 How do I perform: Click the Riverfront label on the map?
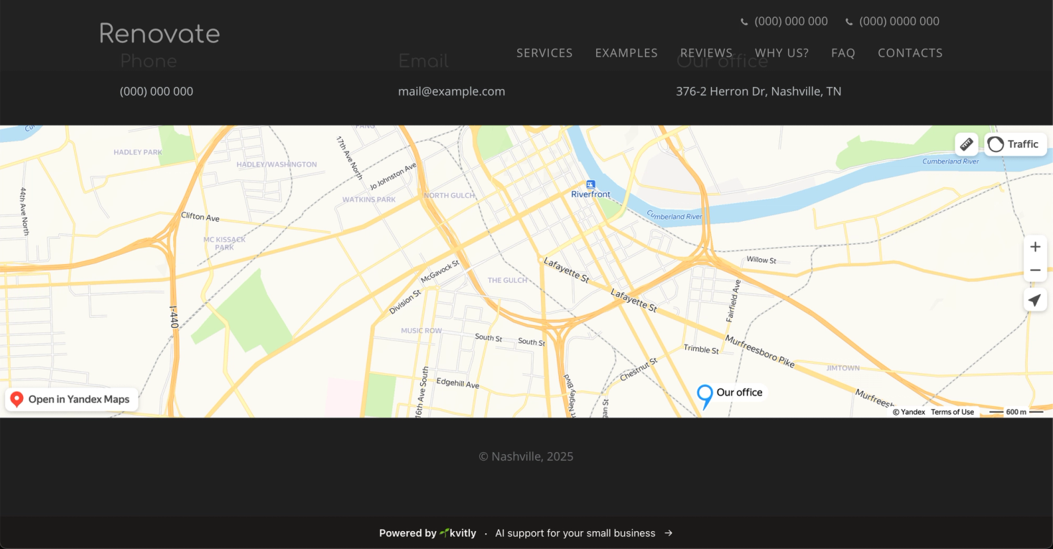click(x=590, y=194)
